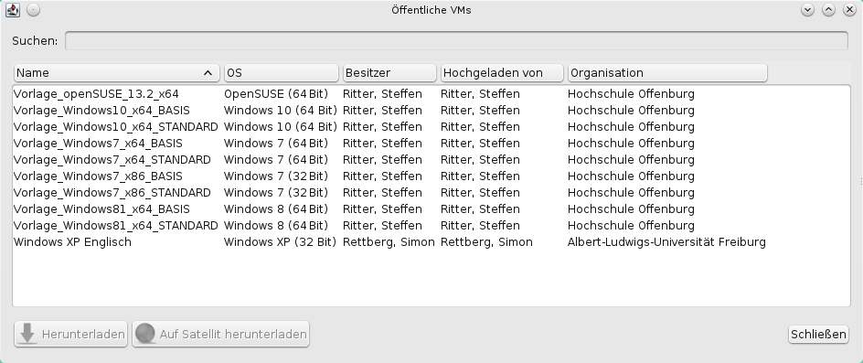863x363 pixels.
Task: Select Vorlage_Windows7_x86_BASIS entry
Action: (x=431, y=176)
